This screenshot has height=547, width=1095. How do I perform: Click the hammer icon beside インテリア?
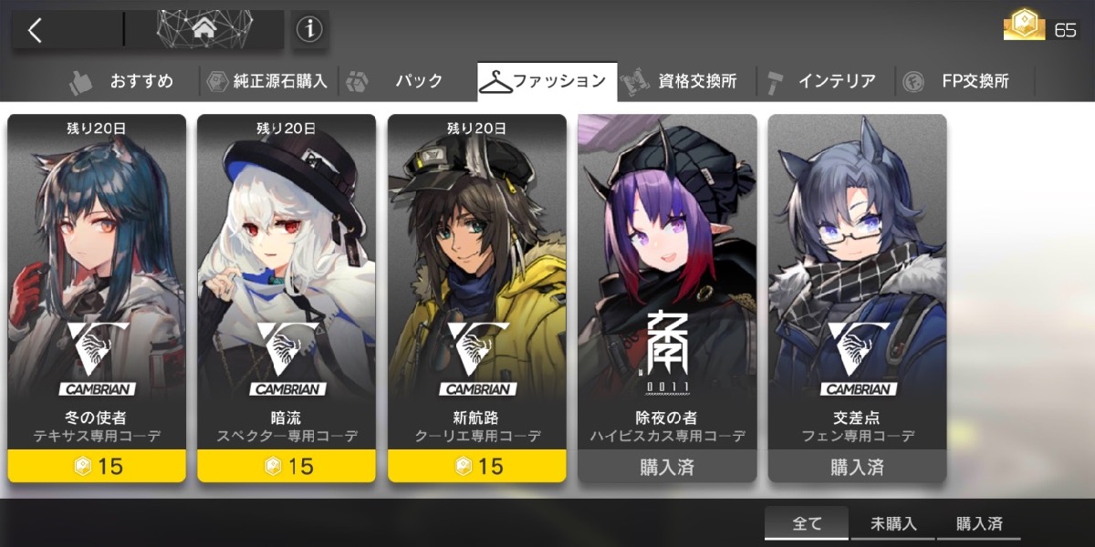point(777,81)
